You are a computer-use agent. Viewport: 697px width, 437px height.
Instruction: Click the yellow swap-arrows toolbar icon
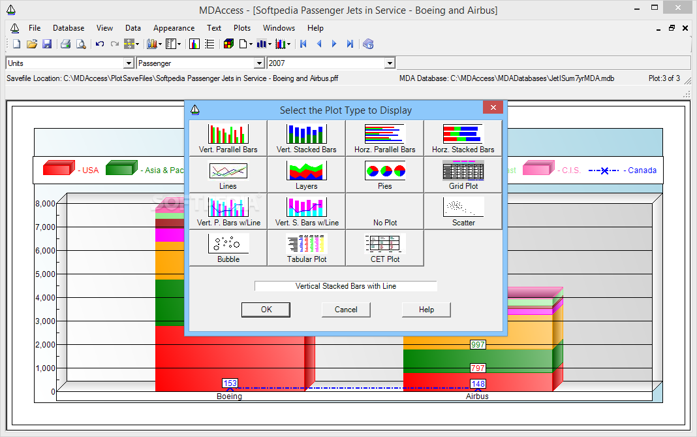(x=129, y=44)
